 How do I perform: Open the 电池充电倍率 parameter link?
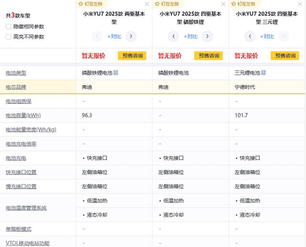click(x=21, y=144)
